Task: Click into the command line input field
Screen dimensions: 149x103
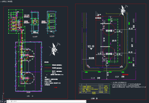Action: click(x=47, y=102)
